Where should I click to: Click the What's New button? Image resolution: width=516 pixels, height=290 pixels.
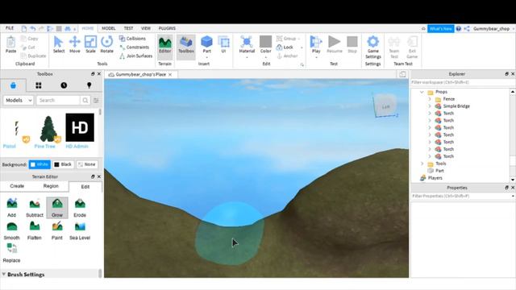[441, 29]
